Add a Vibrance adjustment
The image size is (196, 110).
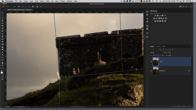pyautogui.click(x=165, y=16)
